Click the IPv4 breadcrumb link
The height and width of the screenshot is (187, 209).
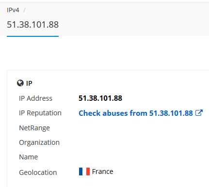pyautogui.click(x=13, y=10)
